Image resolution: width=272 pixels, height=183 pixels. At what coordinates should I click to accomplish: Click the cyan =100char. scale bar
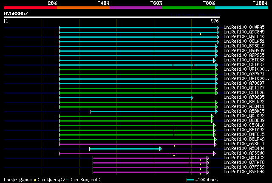click(190, 180)
